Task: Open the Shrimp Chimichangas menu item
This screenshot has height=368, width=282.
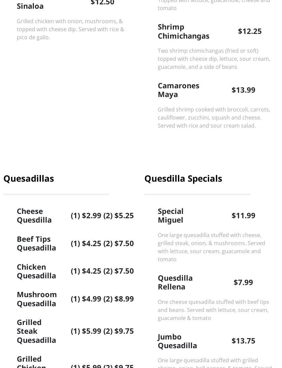Action: [x=183, y=31]
